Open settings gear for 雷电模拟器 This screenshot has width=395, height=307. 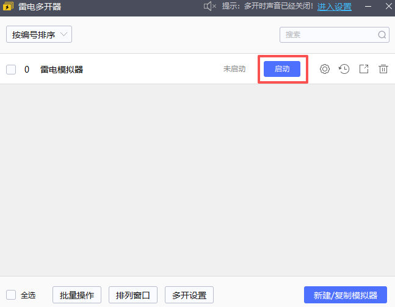325,69
